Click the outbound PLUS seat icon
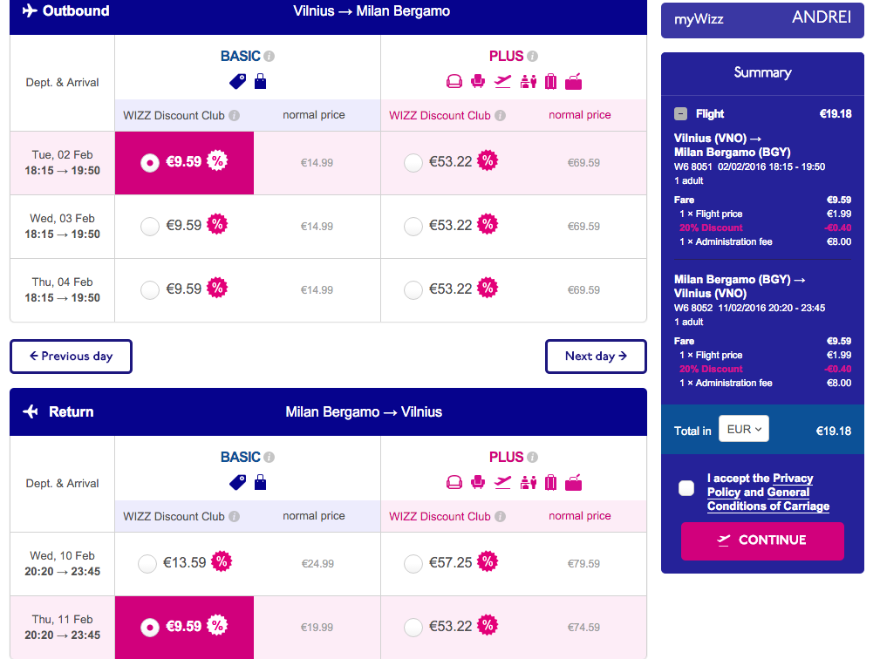This screenshot has width=880, height=659. point(477,82)
